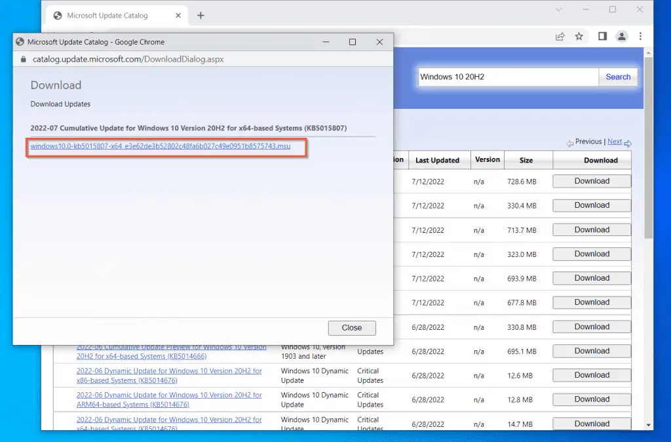Image resolution: width=671 pixels, height=442 pixels.
Task: Close the Download dialog popup window with X
Action: click(x=379, y=42)
